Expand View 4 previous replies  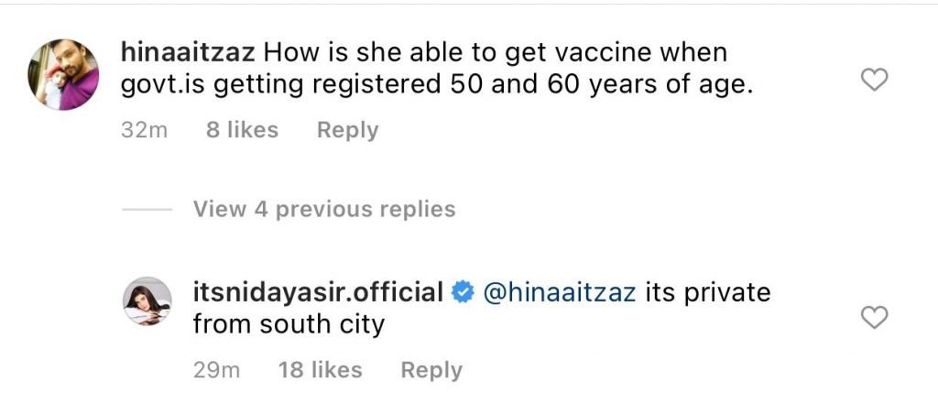pyautogui.click(x=323, y=210)
